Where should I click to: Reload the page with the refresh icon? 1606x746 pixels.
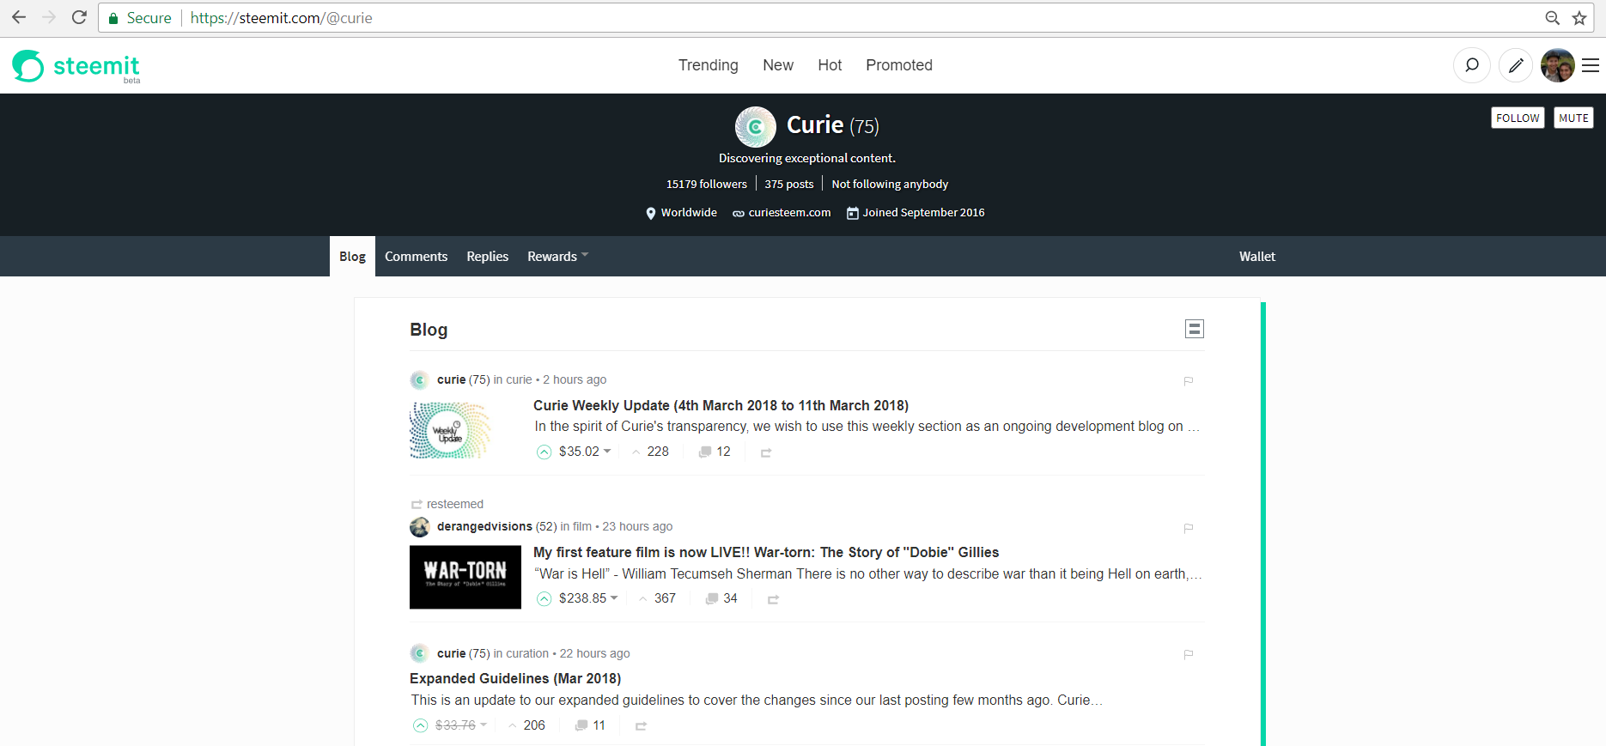point(79,17)
